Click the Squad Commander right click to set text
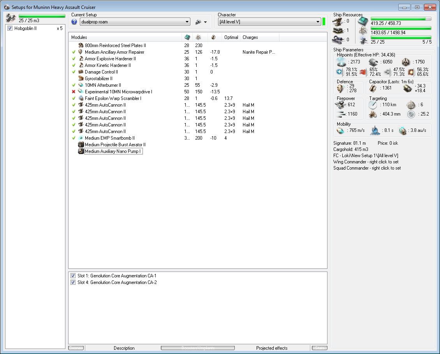The height and width of the screenshot is (354, 440). 367,168
